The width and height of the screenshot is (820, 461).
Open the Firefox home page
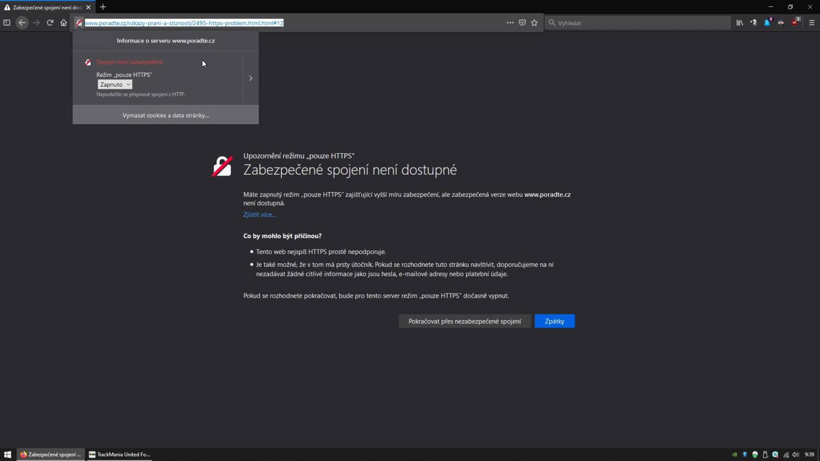[64, 23]
